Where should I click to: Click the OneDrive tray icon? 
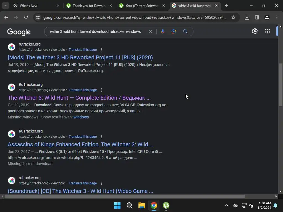point(235,205)
